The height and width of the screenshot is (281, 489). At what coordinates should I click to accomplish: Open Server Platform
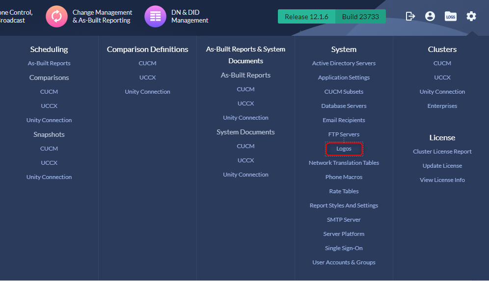click(x=344, y=234)
